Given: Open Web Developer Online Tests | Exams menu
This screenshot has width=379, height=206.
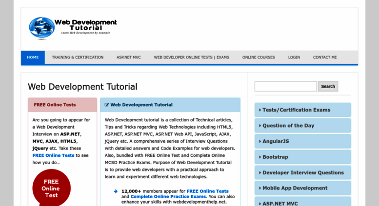Looking at the screenshot, I should coord(191,57).
